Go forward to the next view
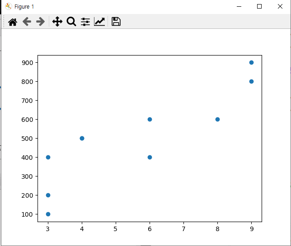This screenshot has height=246, width=291. pos(41,22)
